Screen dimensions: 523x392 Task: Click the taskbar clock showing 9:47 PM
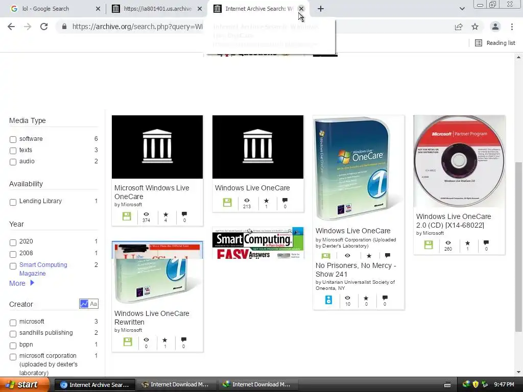[x=504, y=384]
